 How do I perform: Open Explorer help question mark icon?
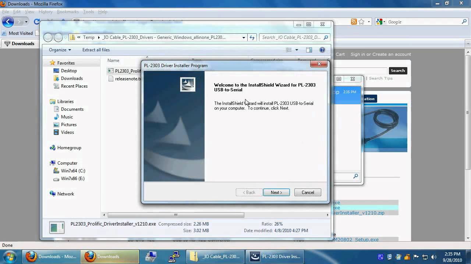click(322, 50)
